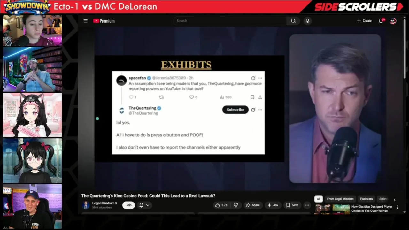Select the Podcasts filter chip
This screenshot has width=409, height=230.
(366, 199)
